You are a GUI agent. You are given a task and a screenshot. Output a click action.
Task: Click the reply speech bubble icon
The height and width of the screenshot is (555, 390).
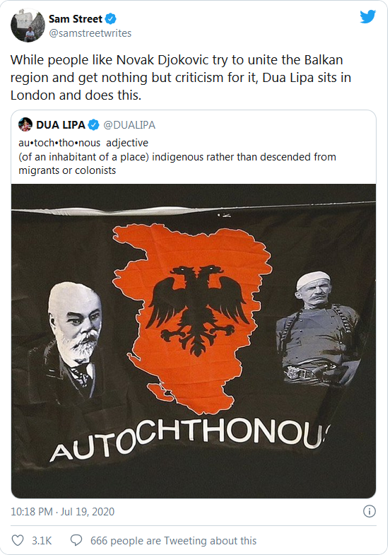pyautogui.click(x=76, y=540)
